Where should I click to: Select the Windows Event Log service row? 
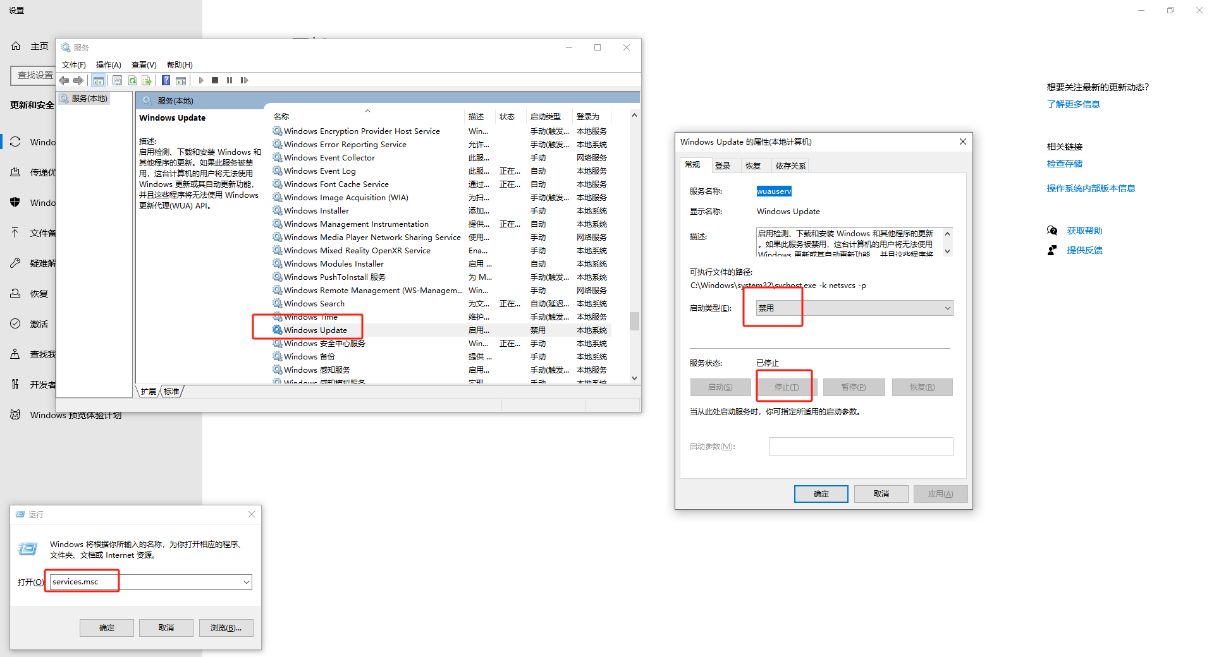click(441, 171)
